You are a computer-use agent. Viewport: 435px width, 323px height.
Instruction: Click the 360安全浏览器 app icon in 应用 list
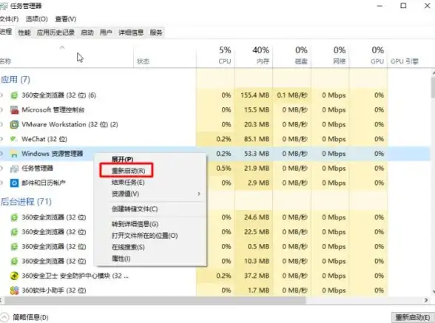(x=14, y=95)
